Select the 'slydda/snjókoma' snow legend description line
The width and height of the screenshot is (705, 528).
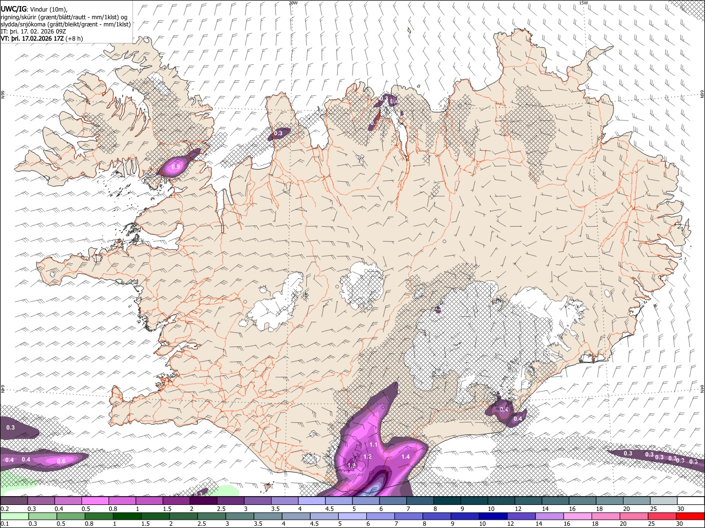click(x=66, y=24)
